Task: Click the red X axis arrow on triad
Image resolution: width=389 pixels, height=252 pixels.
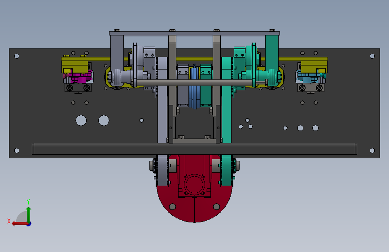Action: pos(19,224)
